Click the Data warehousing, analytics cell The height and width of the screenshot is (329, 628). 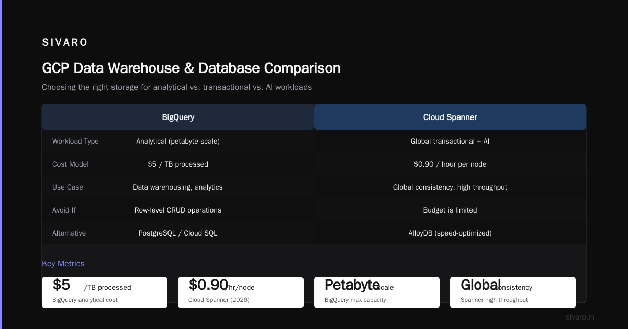click(178, 187)
